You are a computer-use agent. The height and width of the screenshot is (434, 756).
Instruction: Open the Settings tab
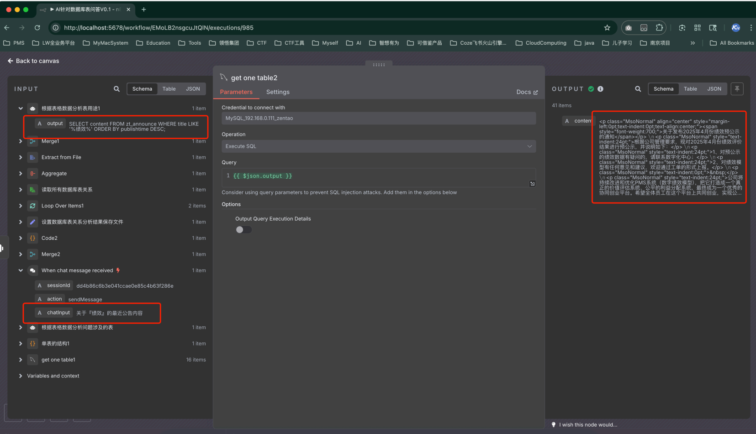pos(278,92)
